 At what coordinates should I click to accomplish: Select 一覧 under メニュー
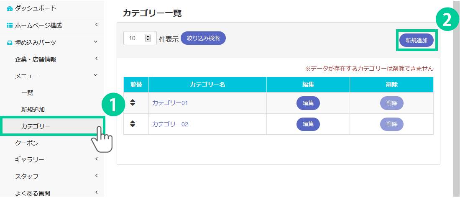pos(27,92)
